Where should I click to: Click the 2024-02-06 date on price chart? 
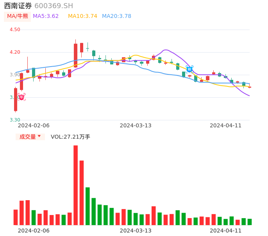click(34, 125)
